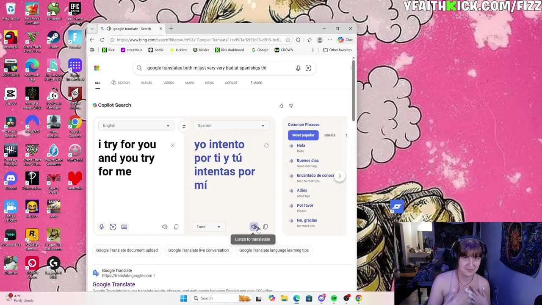The height and width of the screenshot is (305, 542).
Task: Open image translation scan icon
Action: click(x=113, y=227)
